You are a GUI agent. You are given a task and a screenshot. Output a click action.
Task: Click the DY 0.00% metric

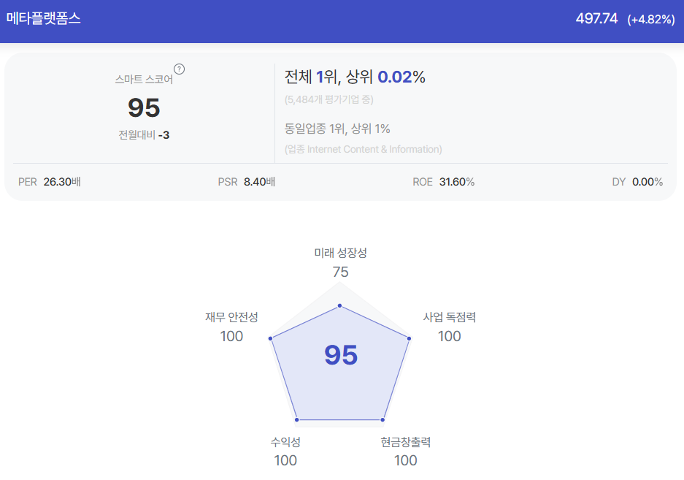(637, 182)
